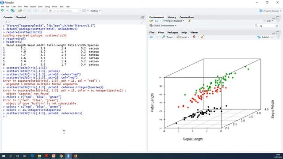Screen dimensions: 283x159
Task: Open the Addins dropdown
Action: [x=96, y=11]
